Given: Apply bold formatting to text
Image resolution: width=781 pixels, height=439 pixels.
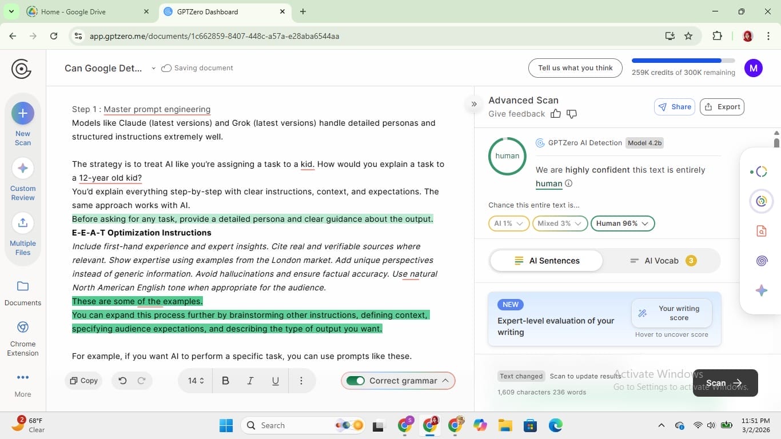Looking at the screenshot, I should pyautogui.click(x=225, y=380).
